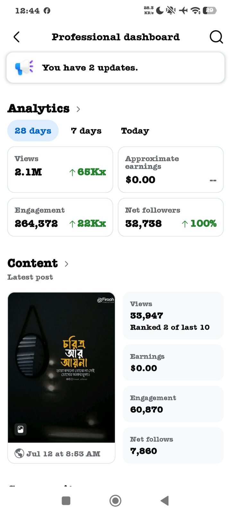
Task: Tap the photo type icon on post
Action: pyautogui.click(x=21, y=429)
